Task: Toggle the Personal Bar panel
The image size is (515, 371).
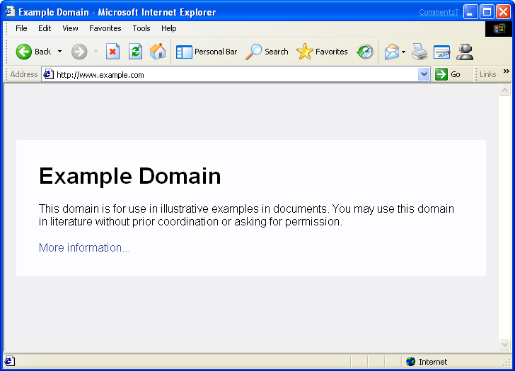Action: (x=207, y=52)
